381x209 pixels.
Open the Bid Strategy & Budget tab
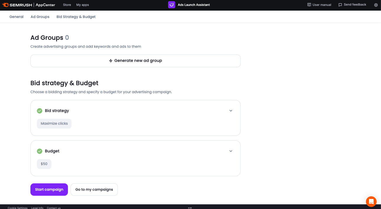tap(76, 17)
